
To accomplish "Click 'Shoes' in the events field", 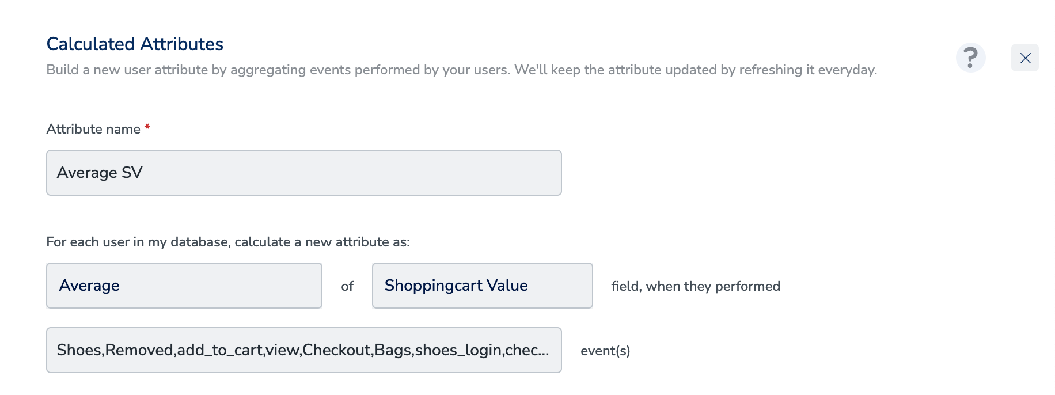I will tap(79, 350).
